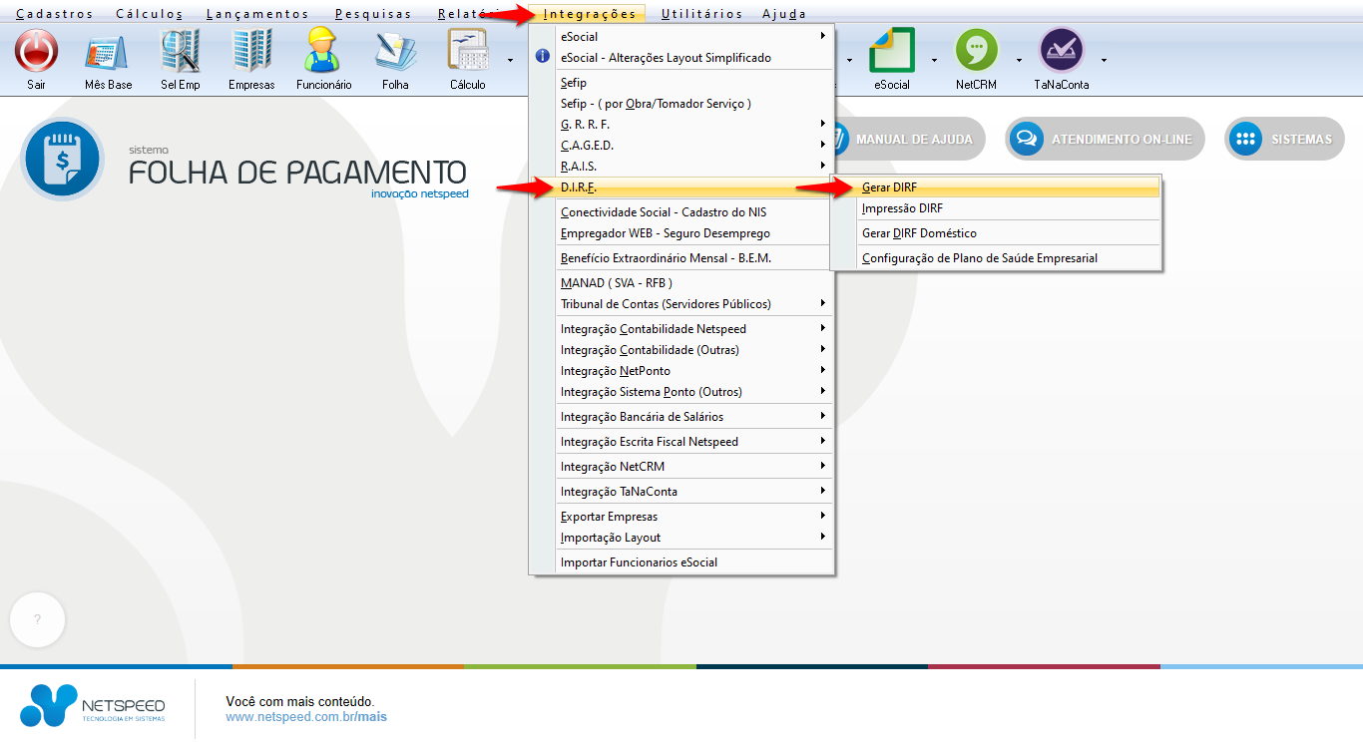This screenshot has height=745, width=1363.
Task: Click the Cálculo calculator icon
Action: pyautogui.click(x=467, y=51)
